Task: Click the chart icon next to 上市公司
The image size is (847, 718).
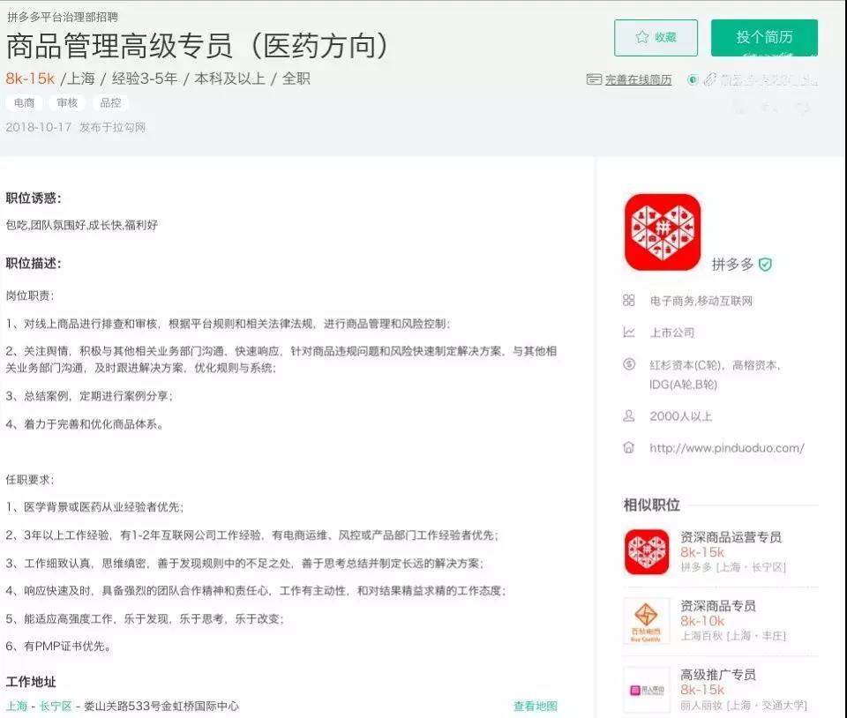Action: tap(629, 333)
